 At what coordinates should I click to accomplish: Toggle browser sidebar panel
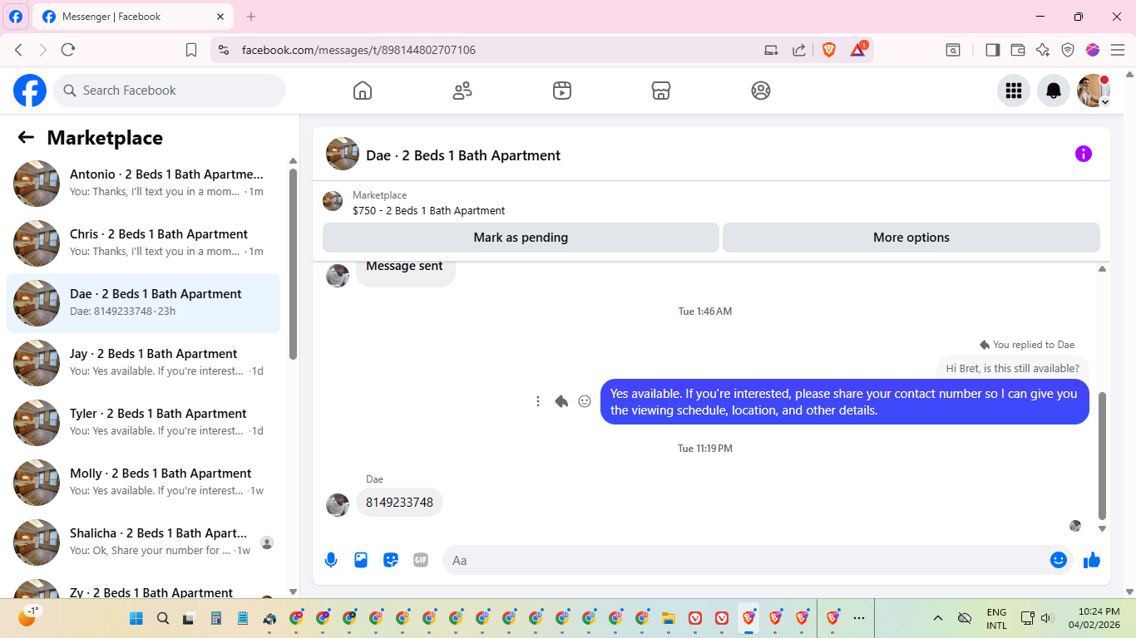click(x=992, y=50)
